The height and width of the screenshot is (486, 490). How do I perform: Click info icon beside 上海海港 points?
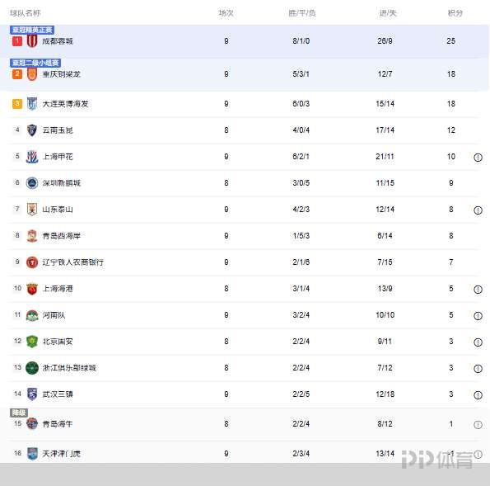click(478, 290)
